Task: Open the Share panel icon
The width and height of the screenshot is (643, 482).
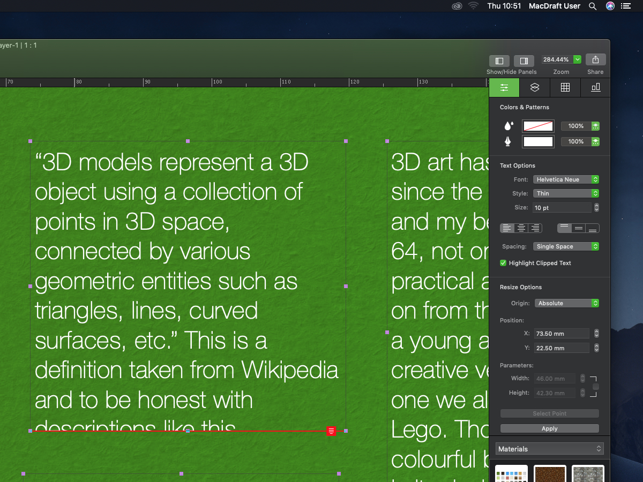Action: [x=595, y=59]
